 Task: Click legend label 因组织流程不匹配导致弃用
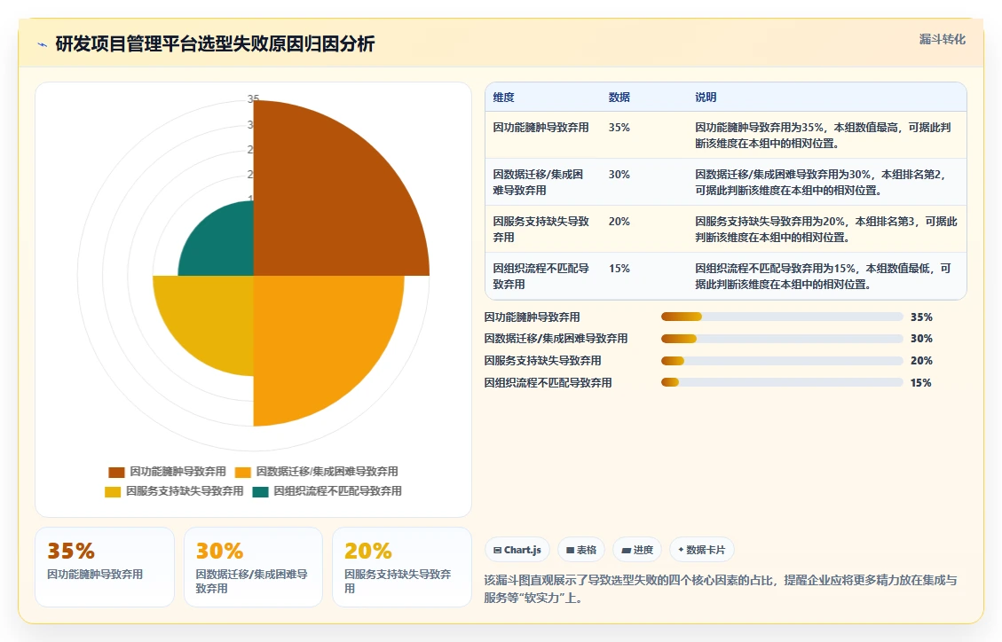coord(337,491)
